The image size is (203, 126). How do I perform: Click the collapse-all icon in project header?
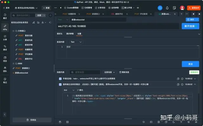pos(50,22)
